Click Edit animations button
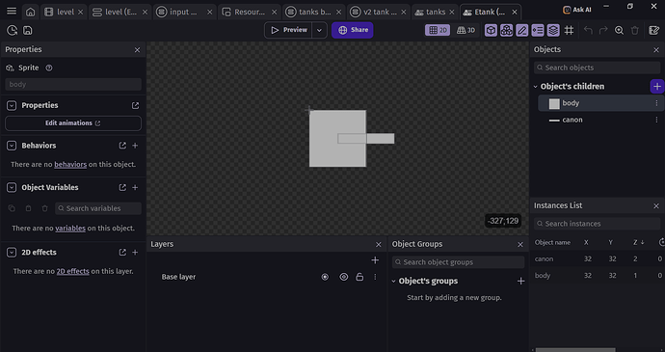 [x=73, y=123]
